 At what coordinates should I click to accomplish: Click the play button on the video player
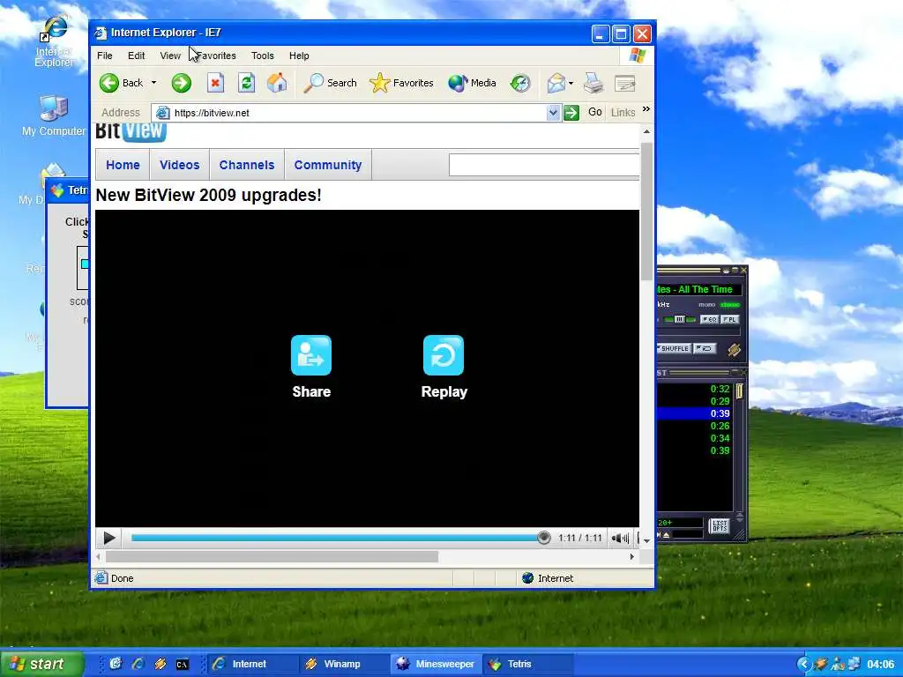click(108, 539)
